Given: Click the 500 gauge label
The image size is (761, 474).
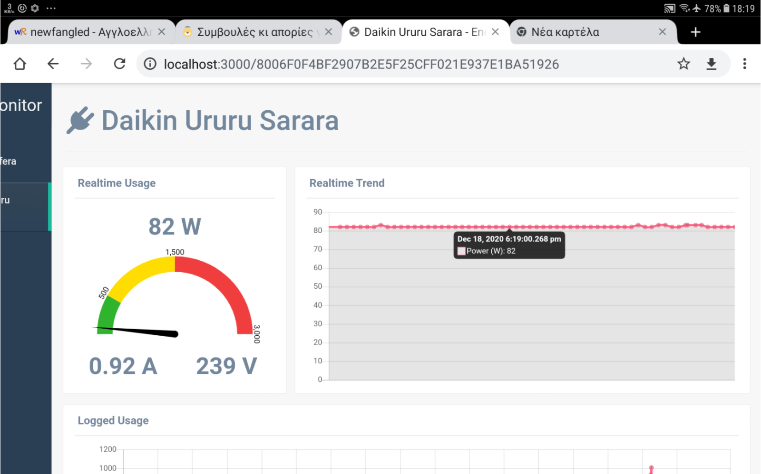Looking at the screenshot, I should click(104, 293).
